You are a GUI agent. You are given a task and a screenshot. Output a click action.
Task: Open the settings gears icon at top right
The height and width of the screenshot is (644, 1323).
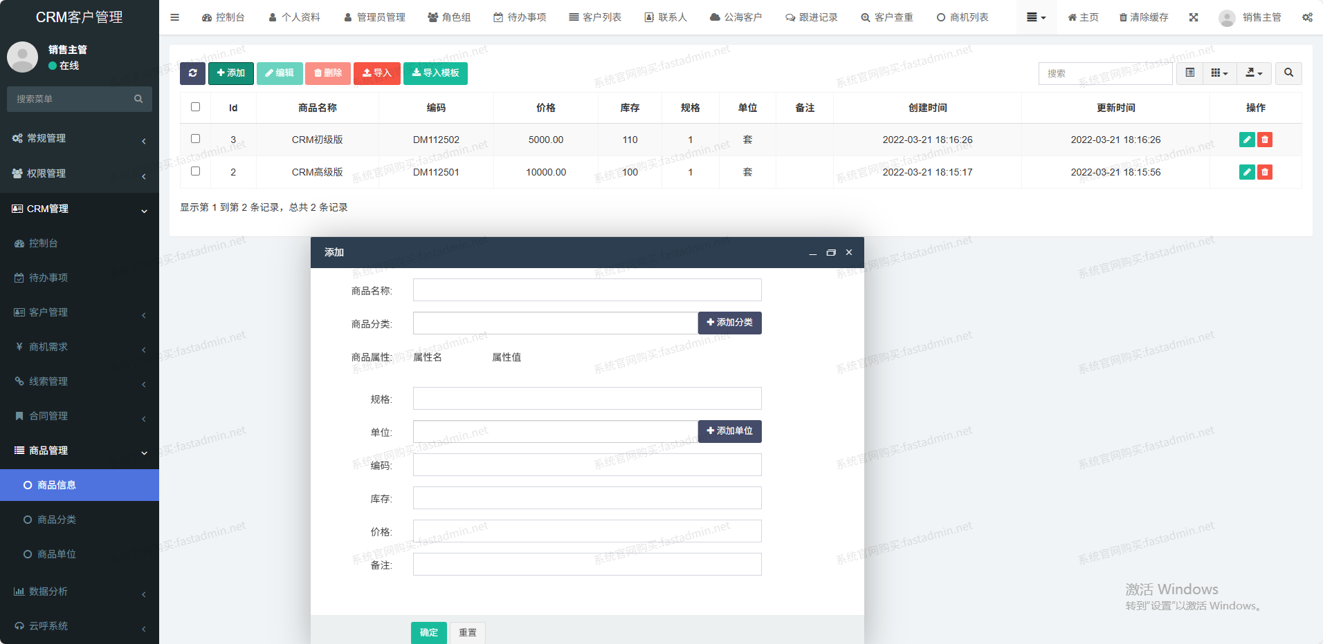[x=1307, y=17]
